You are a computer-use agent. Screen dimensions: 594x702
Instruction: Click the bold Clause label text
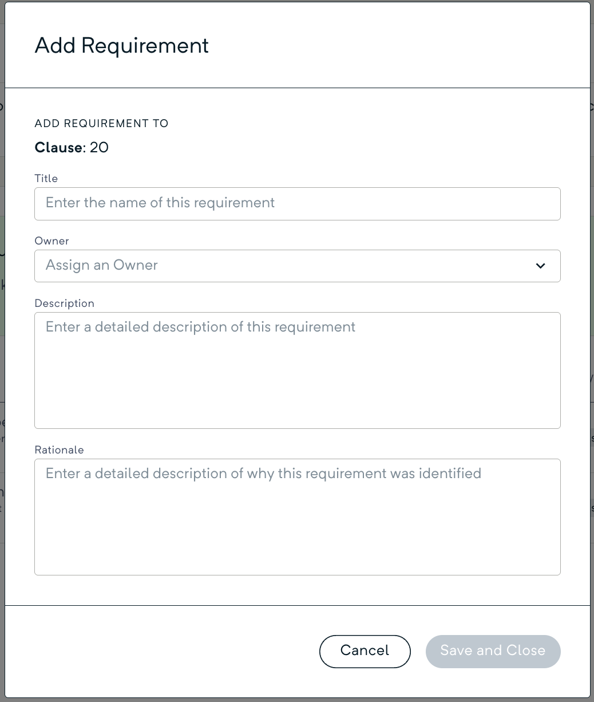click(59, 148)
